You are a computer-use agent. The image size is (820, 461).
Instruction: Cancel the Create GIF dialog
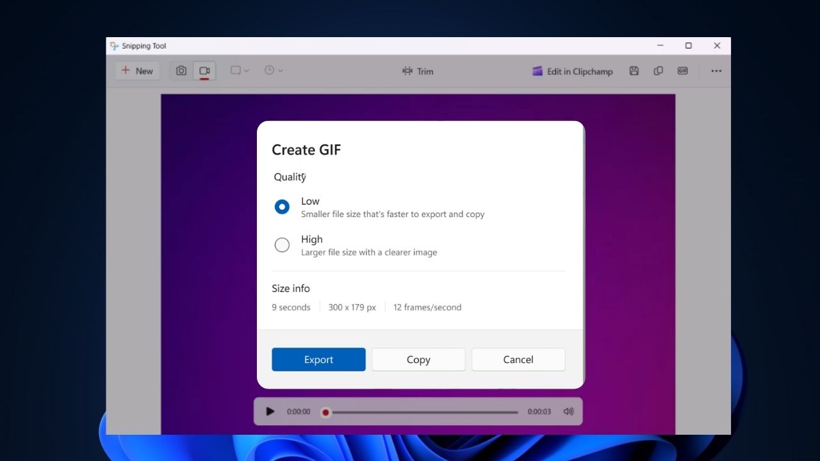pos(518,359)
